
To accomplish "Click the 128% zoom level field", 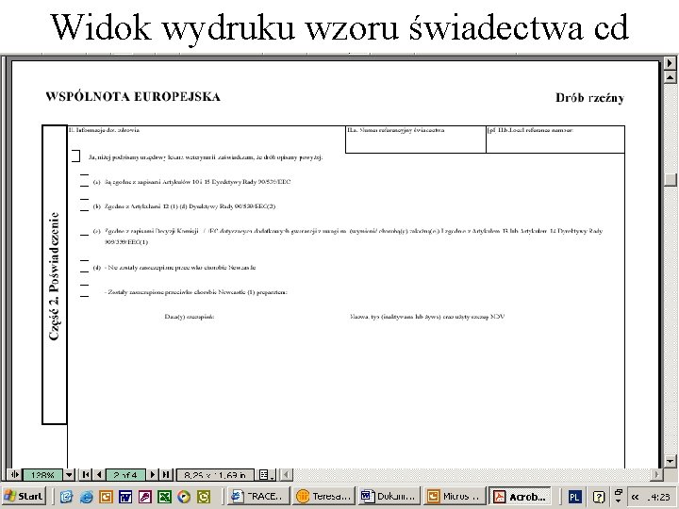I will click(x=42, y=475).
